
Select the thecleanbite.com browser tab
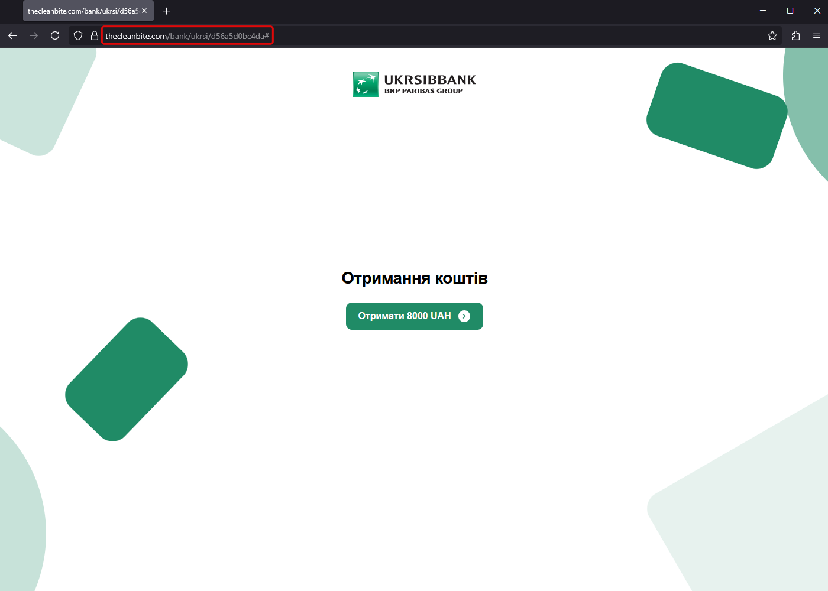tap(88, 11)
